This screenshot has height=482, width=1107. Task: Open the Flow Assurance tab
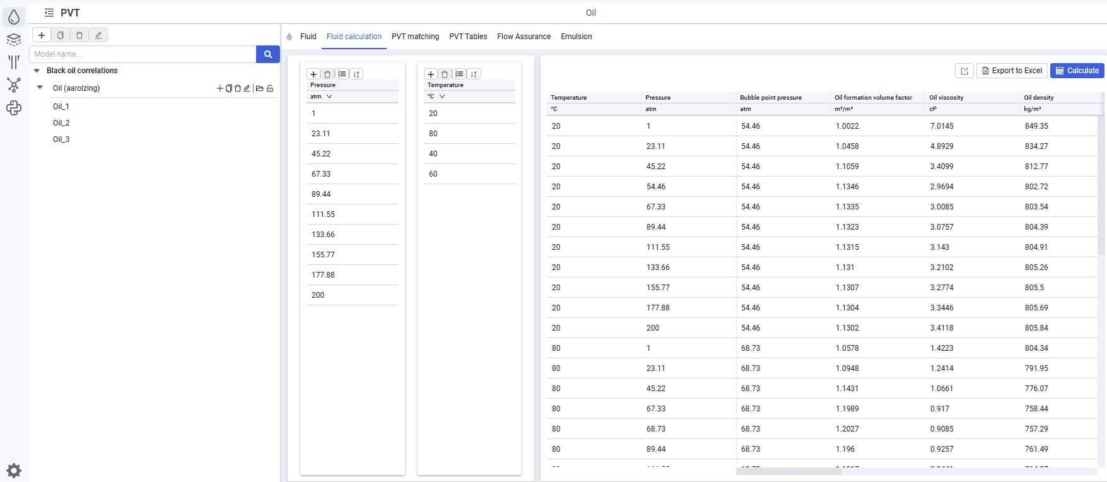click(x=524, y=37)
